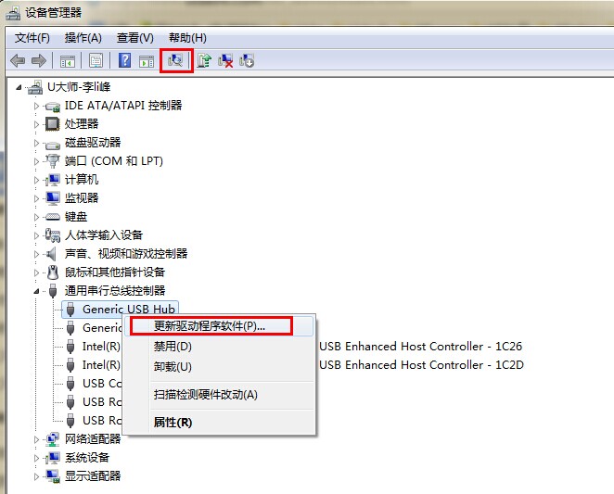Select the USB Co device entry
Viewport: 614px width, 494px height.
point(102,384)
